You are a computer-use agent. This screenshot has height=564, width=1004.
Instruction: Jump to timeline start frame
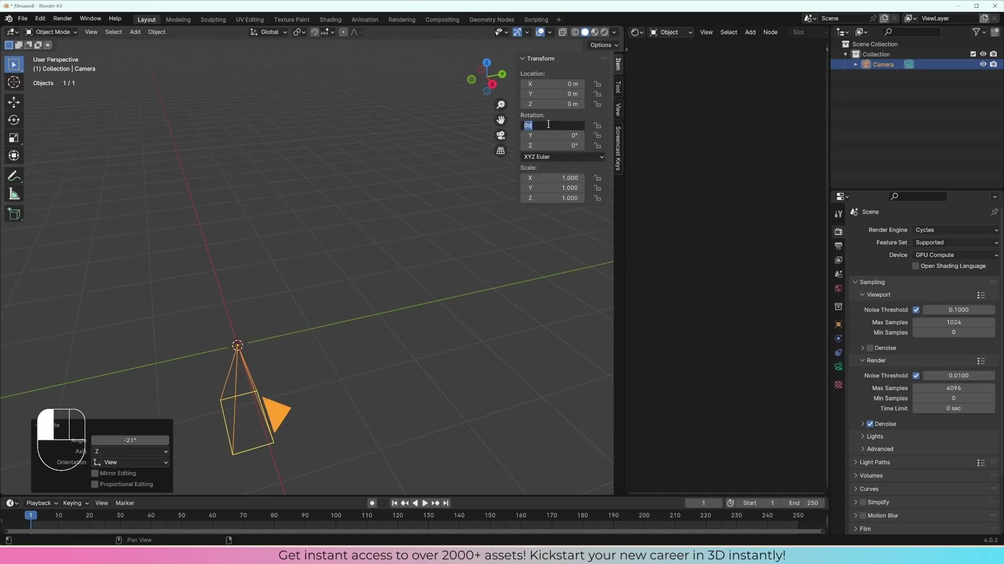pyautogui.click(x=394, y=503)
